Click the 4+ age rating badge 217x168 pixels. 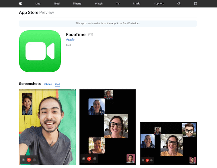[x=91, y=35]
